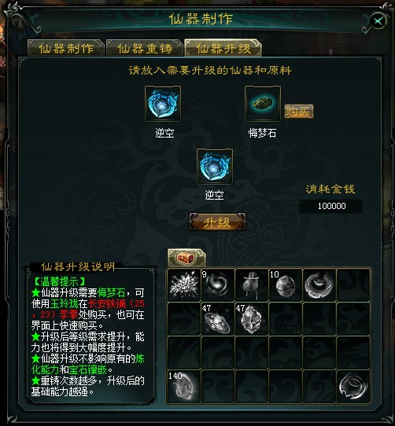Open the treasure chest inventory tab

(186, 257)
